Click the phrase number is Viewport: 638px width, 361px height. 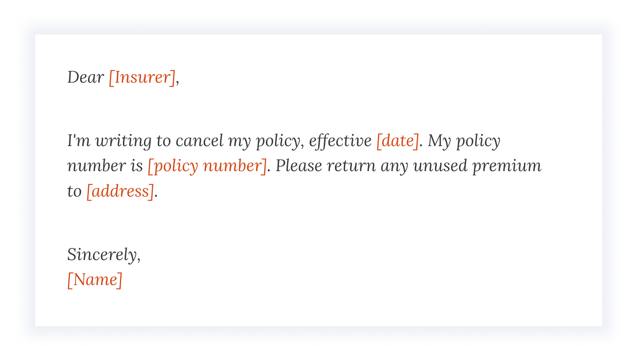pyautogui.click(x=105, y=166)
